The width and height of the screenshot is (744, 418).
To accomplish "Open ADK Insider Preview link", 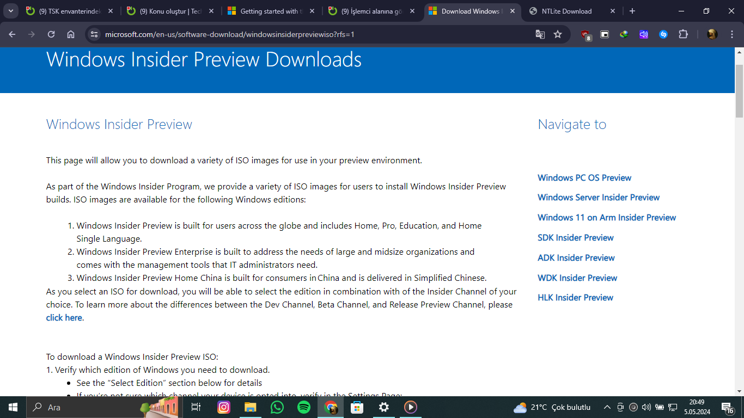I will point(576,258).
